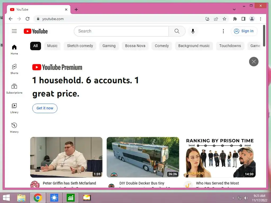Open the filmstrip app in taskbar
The width and height of the screenshot is (271, 203).
(87, 198)
